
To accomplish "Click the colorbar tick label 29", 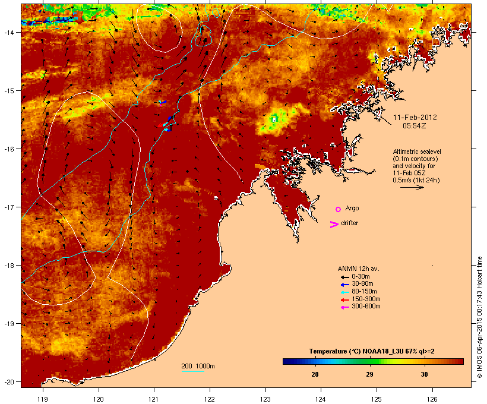I will tap(369, 374).
